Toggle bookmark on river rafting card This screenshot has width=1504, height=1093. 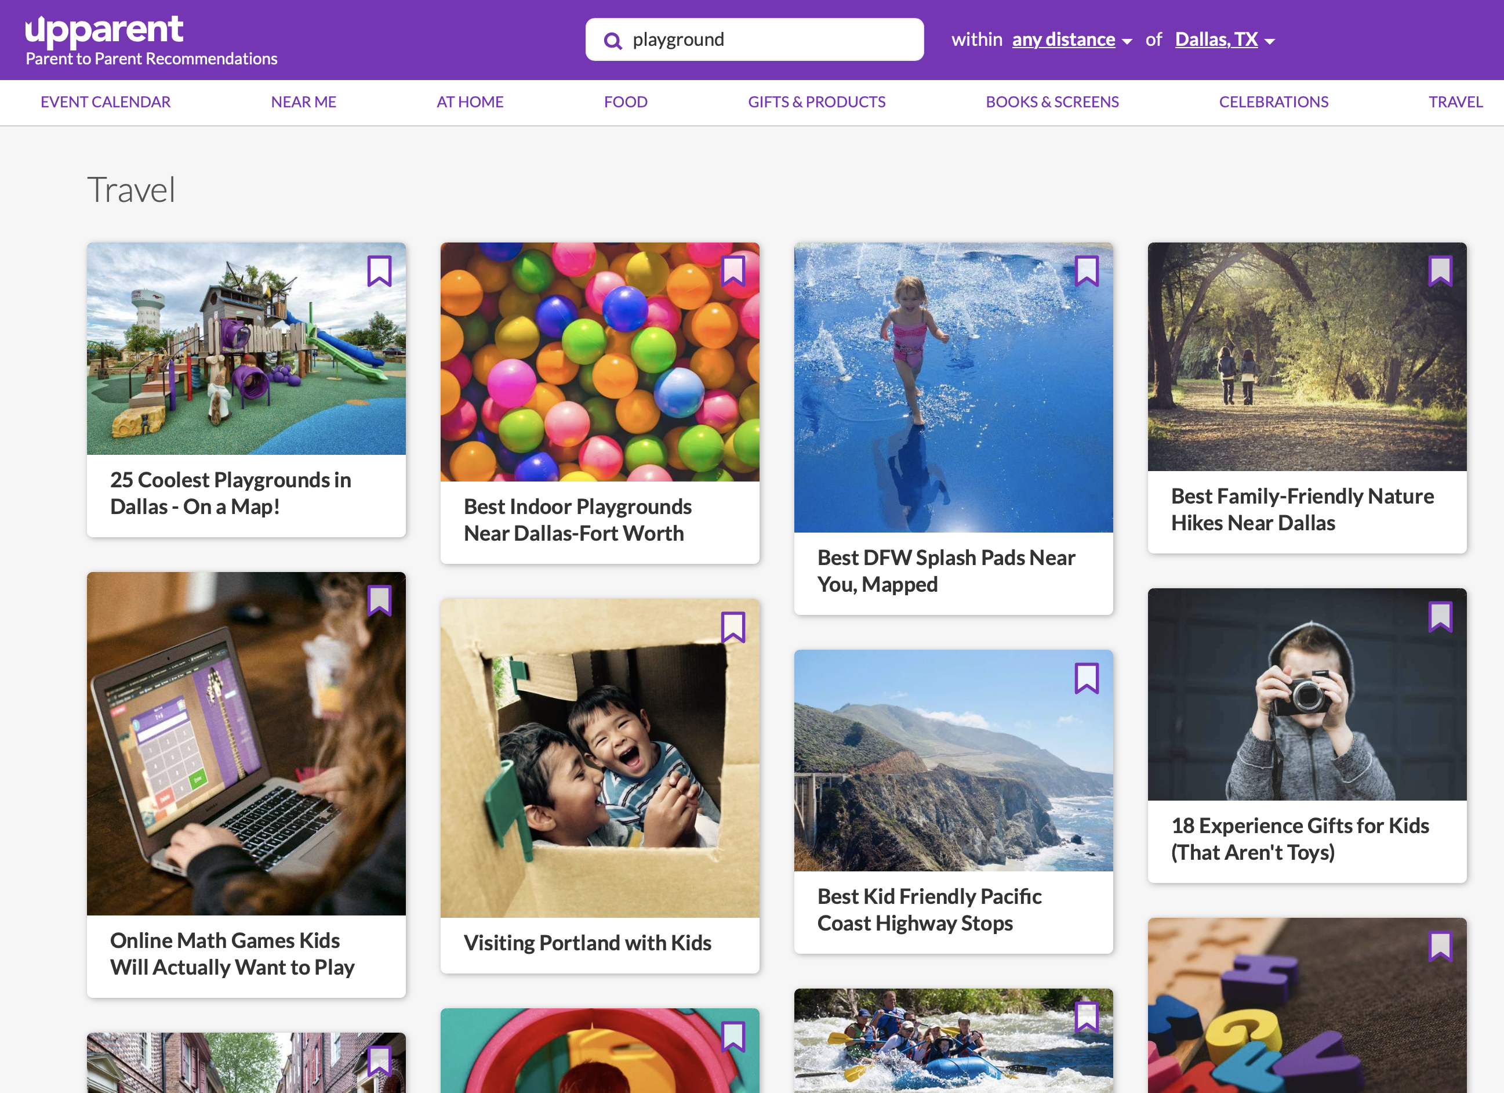(1086, 1016)
